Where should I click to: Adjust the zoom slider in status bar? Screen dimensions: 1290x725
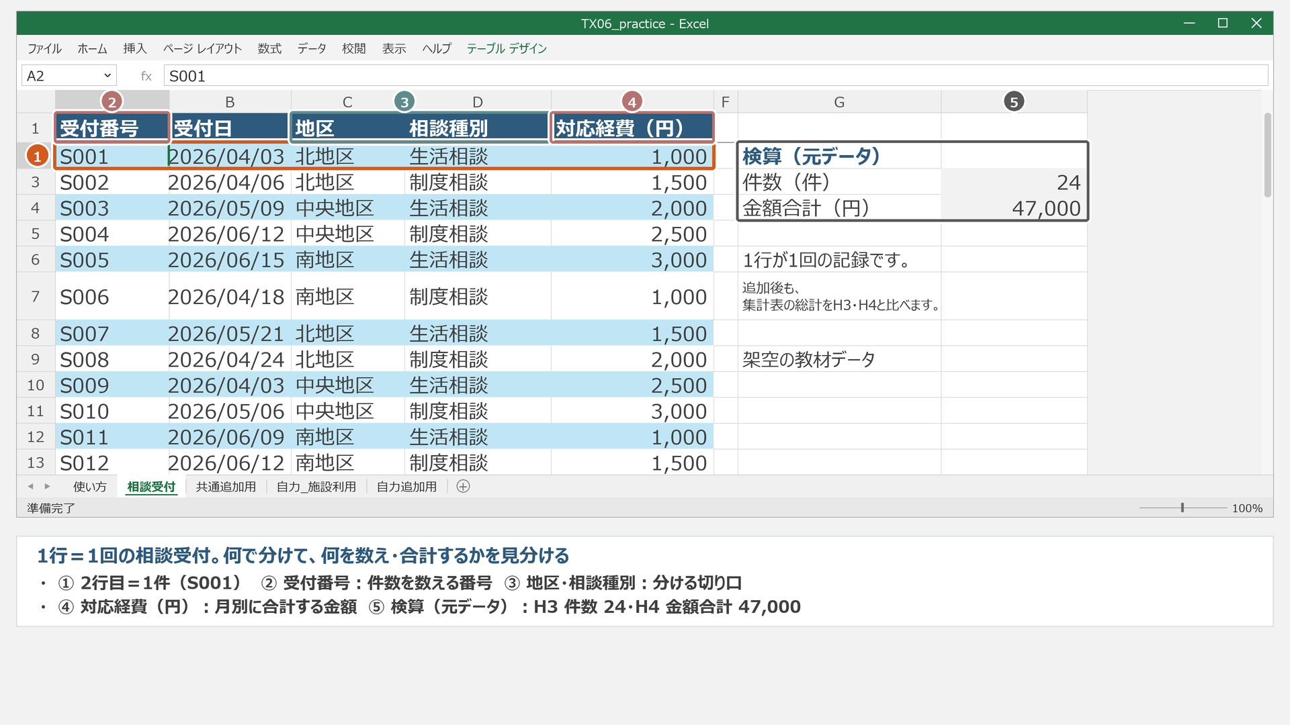pyautogui.click(x=1182, y=508)
